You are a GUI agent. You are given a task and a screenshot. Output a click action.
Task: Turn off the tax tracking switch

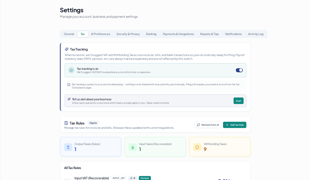[x=239, y=70]
